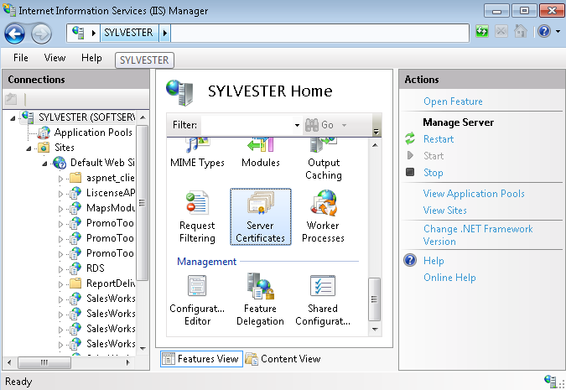This screenshot has width=566, height=390.
Task: Click the View Sites link
Action: (x=445, y=211)
